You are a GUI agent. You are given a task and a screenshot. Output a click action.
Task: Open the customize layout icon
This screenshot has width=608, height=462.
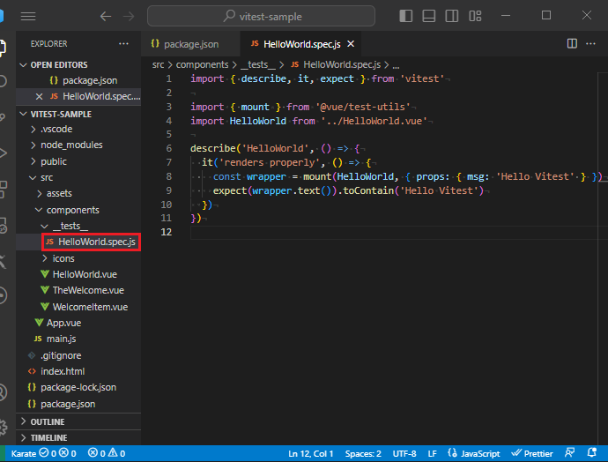tap(475, 16)
